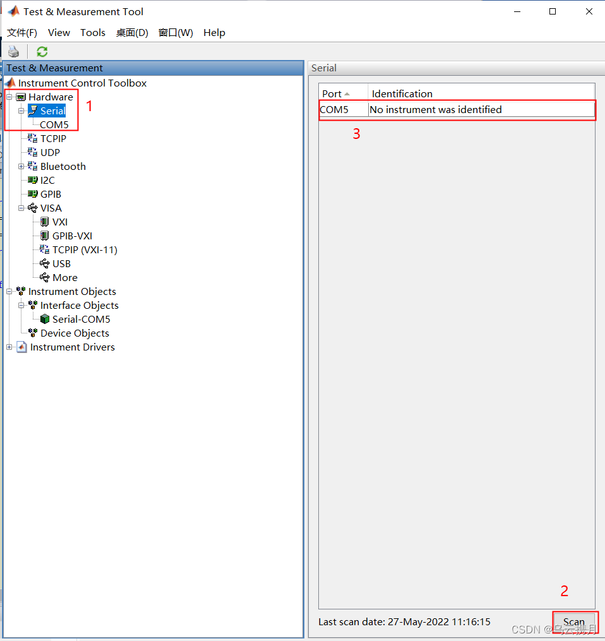Select the More tree label
Screen dimensions: 605x641
click(x=65, y=278)
